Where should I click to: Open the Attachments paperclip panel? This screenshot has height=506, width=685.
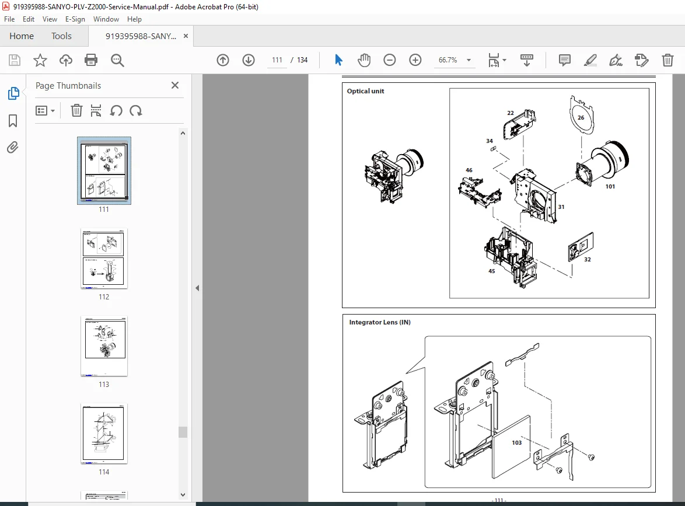click(x=13, y=147)
